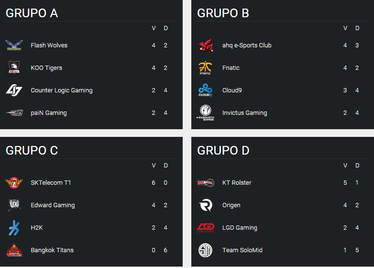The image size is (374, 268).
Task: Select the Origen logo icon
Action: tap(206, 205)
